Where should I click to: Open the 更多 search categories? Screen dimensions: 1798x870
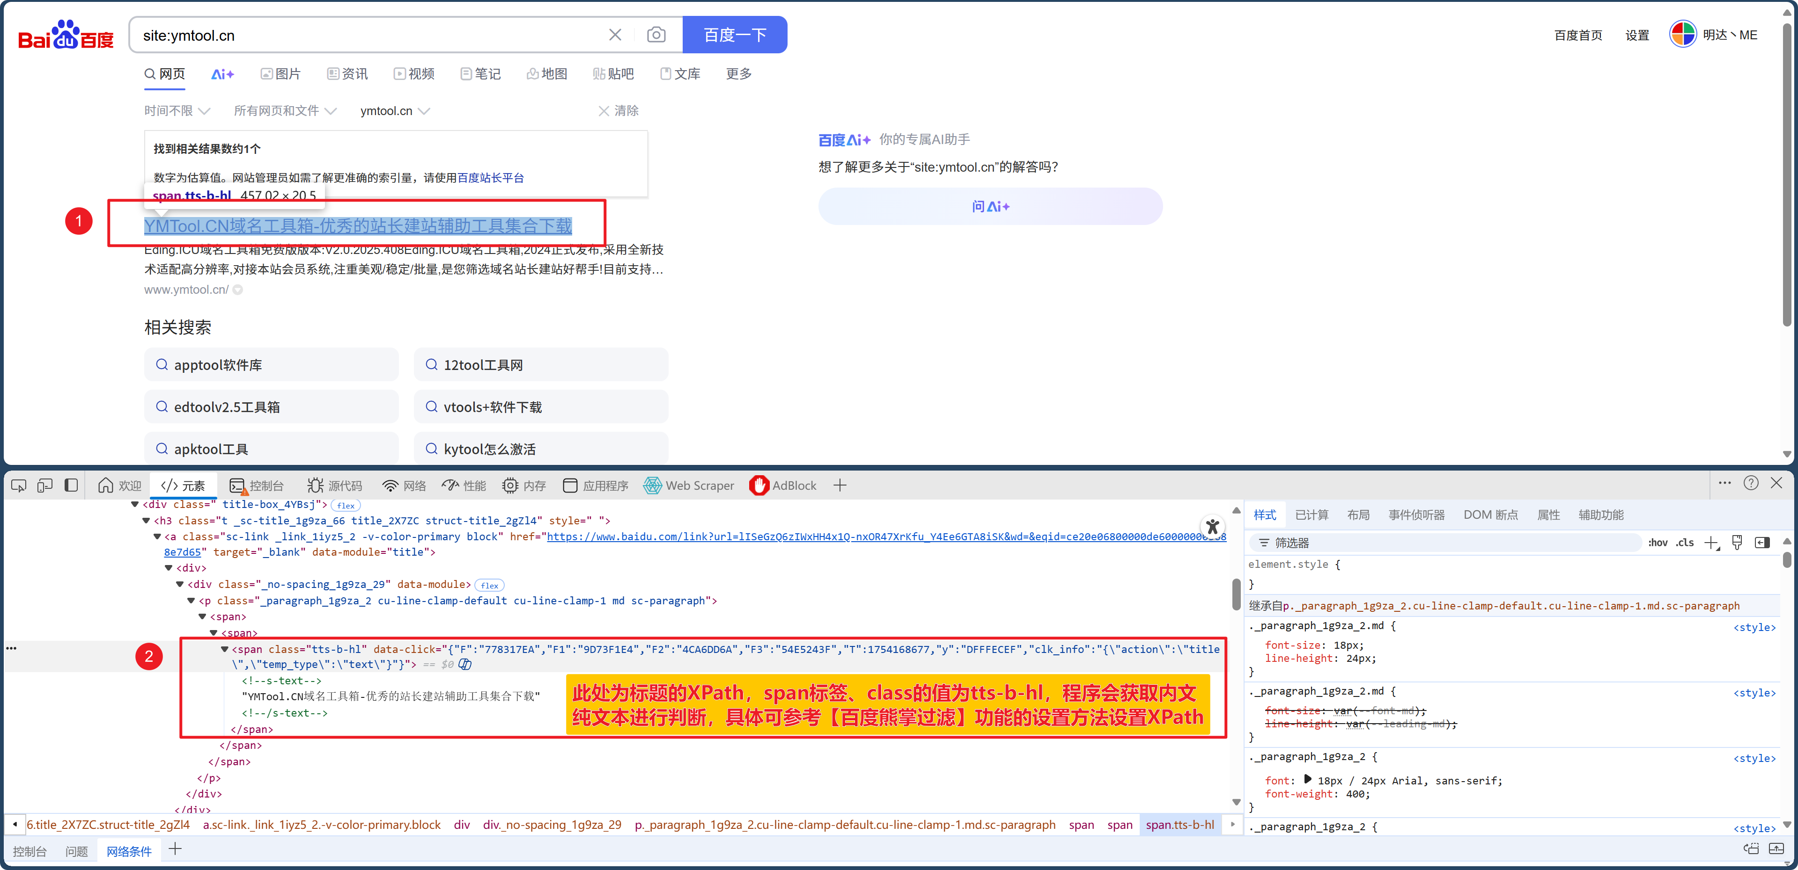(x=738, y=74)
